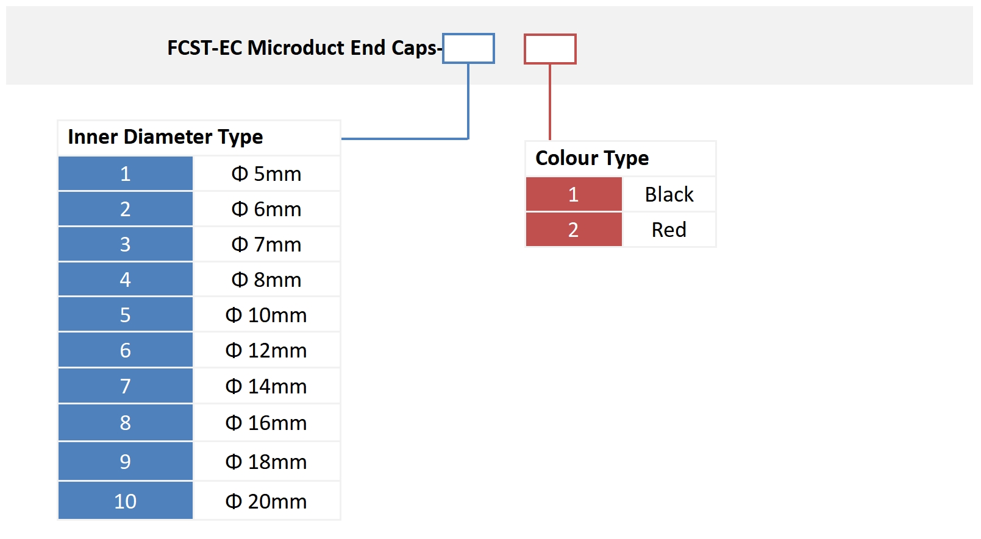Pick the Φ 16mm diameter option
The width and height of the screenshot is (981, 539).
266,423
